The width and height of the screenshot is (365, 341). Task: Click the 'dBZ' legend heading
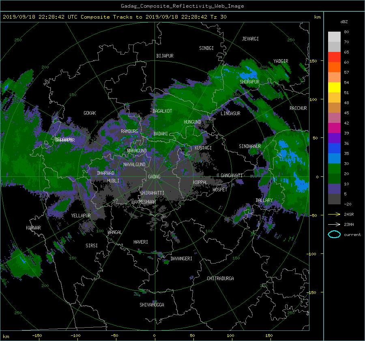(344, 21)
